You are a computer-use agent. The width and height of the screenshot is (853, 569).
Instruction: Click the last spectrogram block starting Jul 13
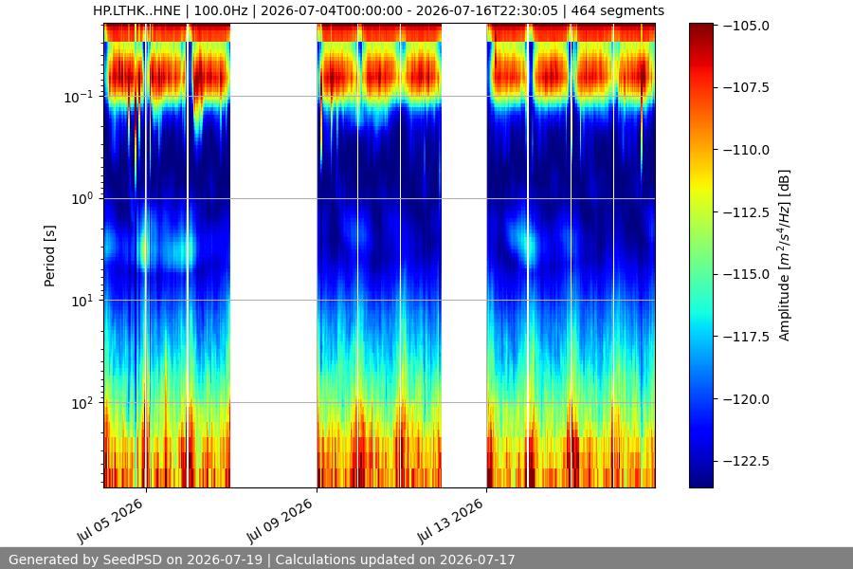coord(572,255)
